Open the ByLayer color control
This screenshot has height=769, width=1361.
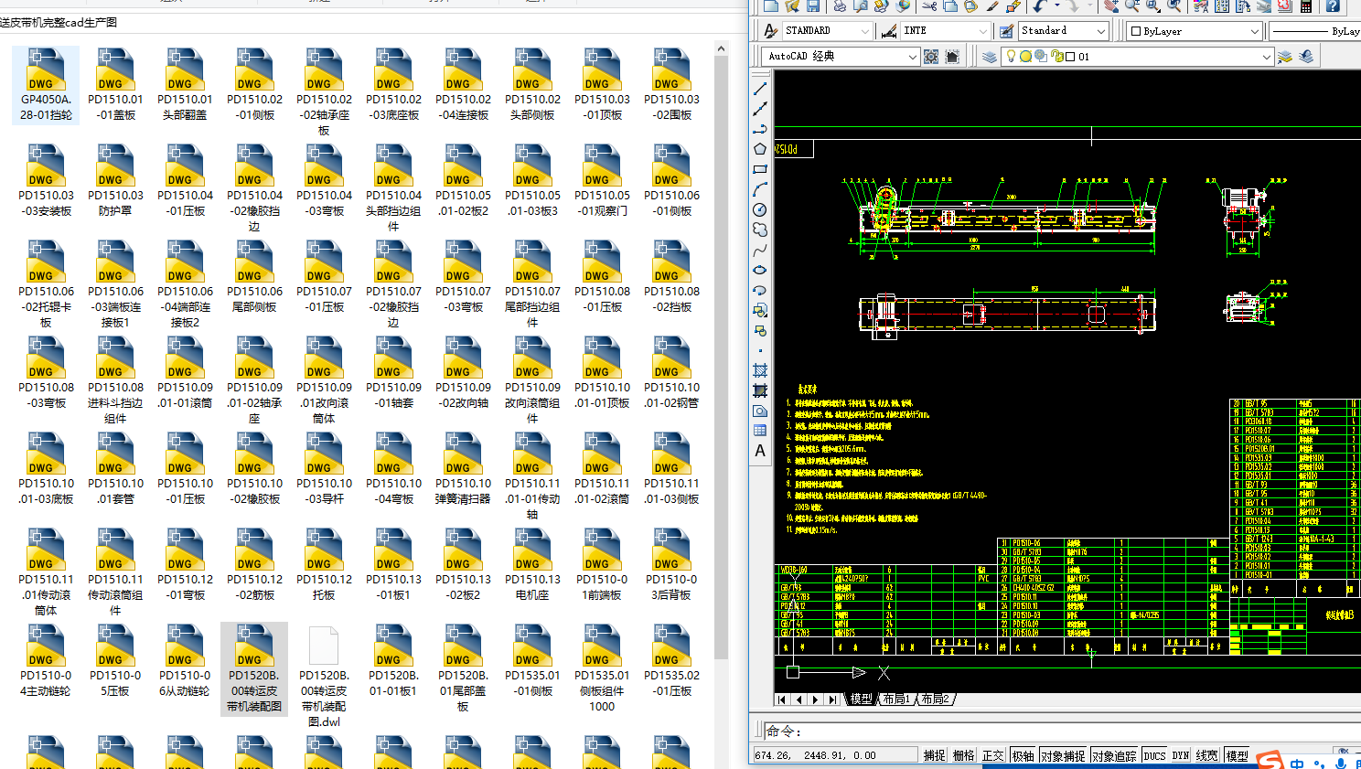click(x=1255, y=31)
